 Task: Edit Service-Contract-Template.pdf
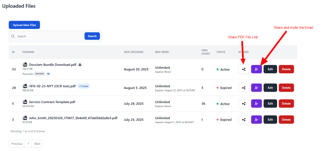tap(270, 104)
